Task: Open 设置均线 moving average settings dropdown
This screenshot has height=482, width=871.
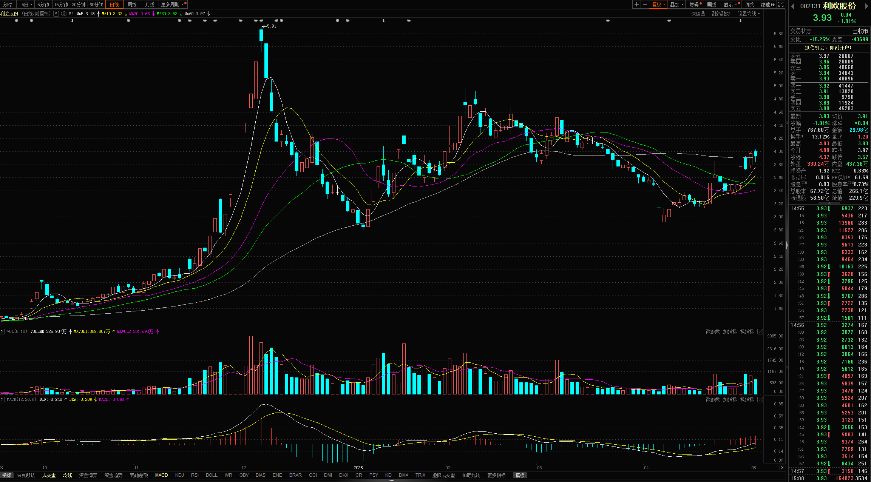Action: point(749,14)
